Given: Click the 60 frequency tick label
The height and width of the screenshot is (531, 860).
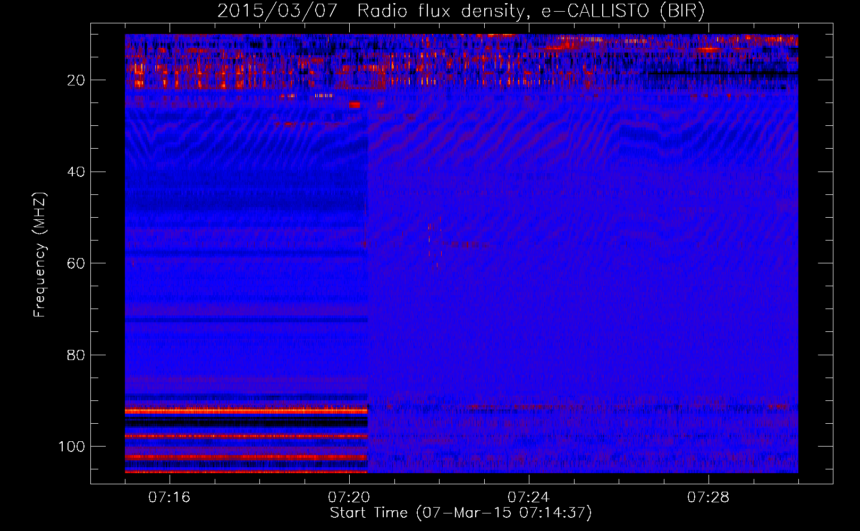Looking at the screenshot, I should pyautogui.click(x=77, y=264).
